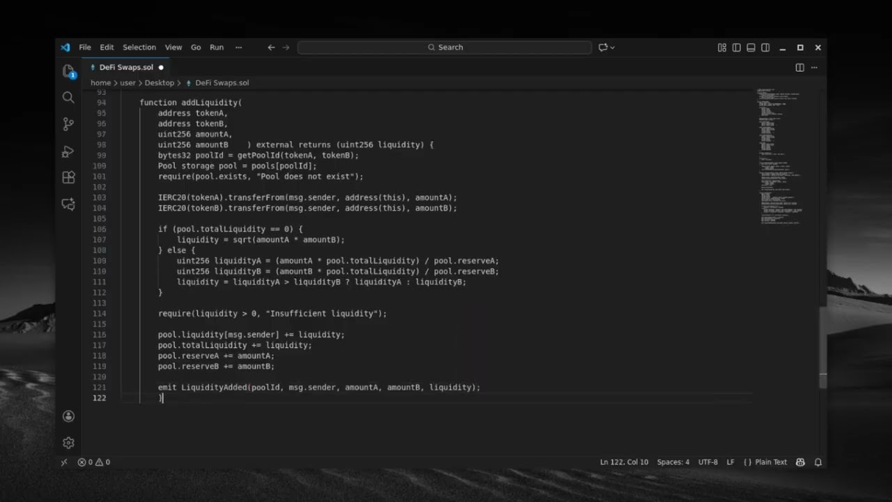Open notifications bell icon
Screen dimensions: 892x502
818,462
